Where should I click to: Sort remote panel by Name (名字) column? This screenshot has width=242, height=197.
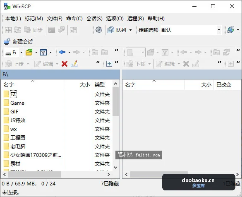tap(154, 84)
